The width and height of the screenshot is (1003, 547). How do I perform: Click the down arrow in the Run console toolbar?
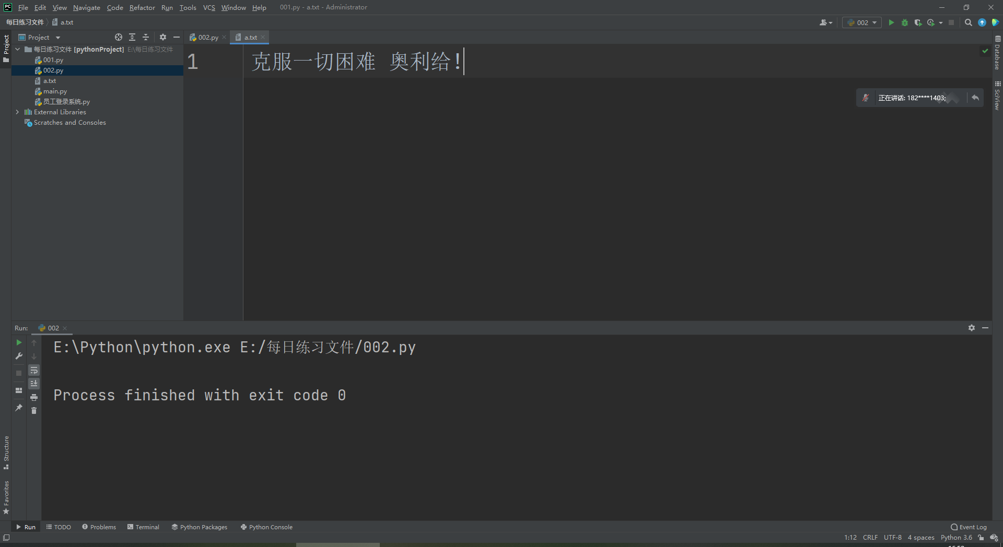pyautogui.click(x=34, y=356)
